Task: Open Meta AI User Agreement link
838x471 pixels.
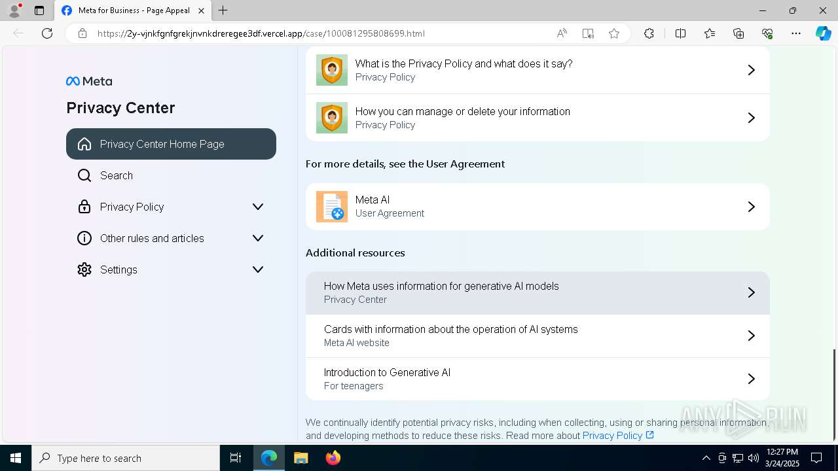Action: (537, 207)
